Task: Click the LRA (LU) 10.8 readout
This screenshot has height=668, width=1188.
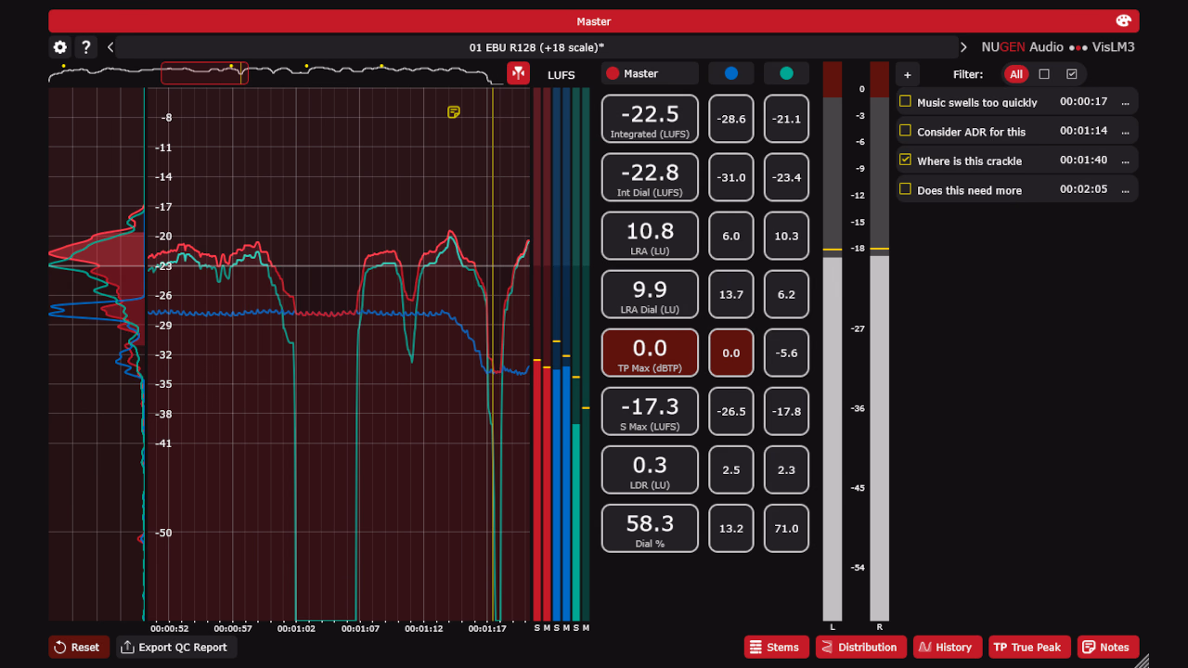Action: pos(650,236)
